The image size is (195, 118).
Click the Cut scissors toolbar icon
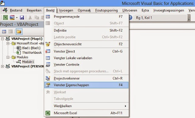pyautogui.click(x=30, y=18)
